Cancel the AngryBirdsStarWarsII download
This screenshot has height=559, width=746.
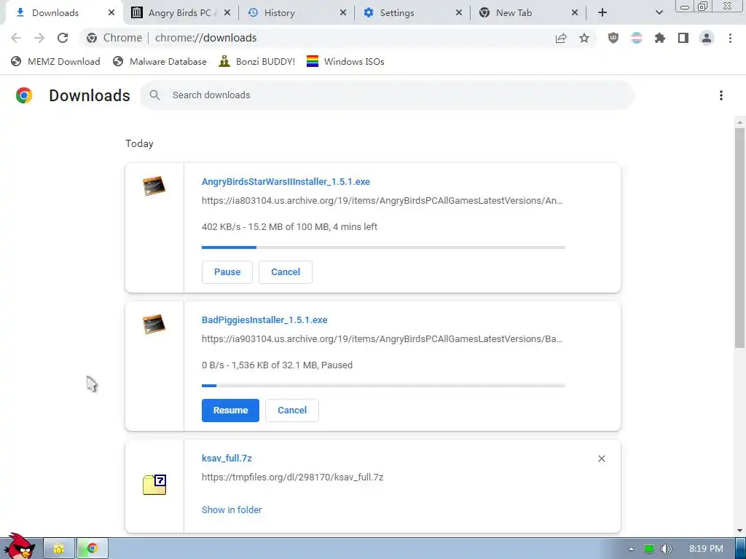(x=286, y=272)
